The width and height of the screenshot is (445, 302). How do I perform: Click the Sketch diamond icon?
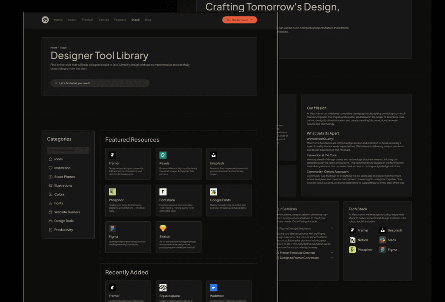coord(163,228)
